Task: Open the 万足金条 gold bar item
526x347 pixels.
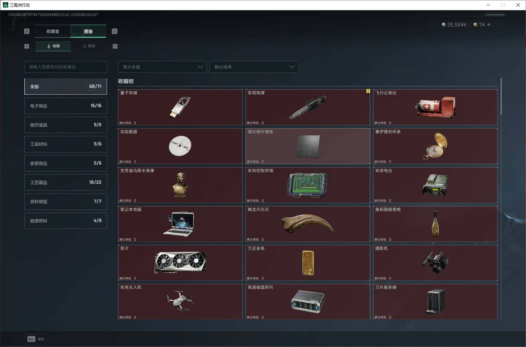Action: point(308,263)
